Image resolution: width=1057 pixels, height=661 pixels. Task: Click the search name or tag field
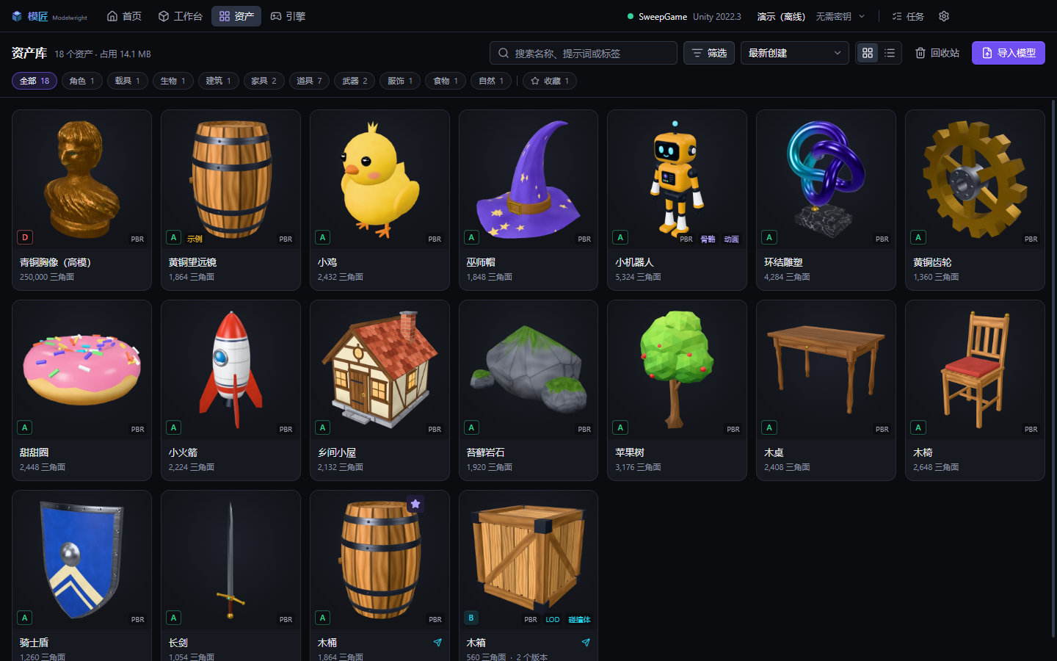click(x=584, y=53)
